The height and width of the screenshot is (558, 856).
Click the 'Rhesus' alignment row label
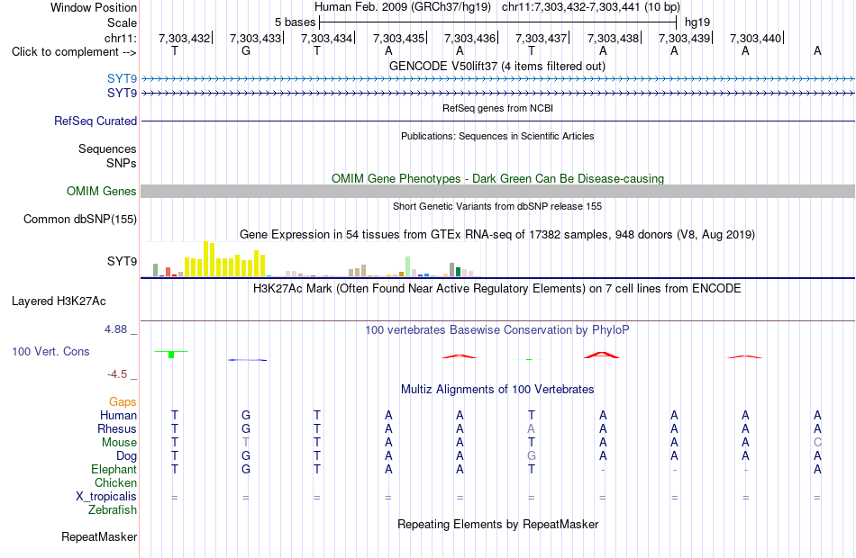pyautogui.click(x=117, y=429)
